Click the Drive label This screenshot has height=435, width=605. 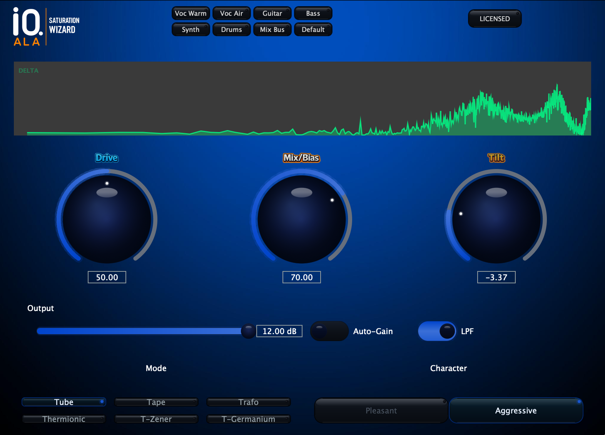[107, 158]
